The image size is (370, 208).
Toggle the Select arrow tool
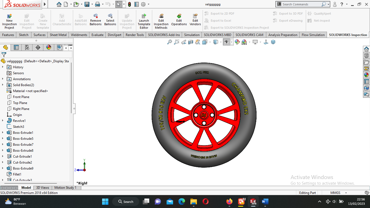click(118, 4)
